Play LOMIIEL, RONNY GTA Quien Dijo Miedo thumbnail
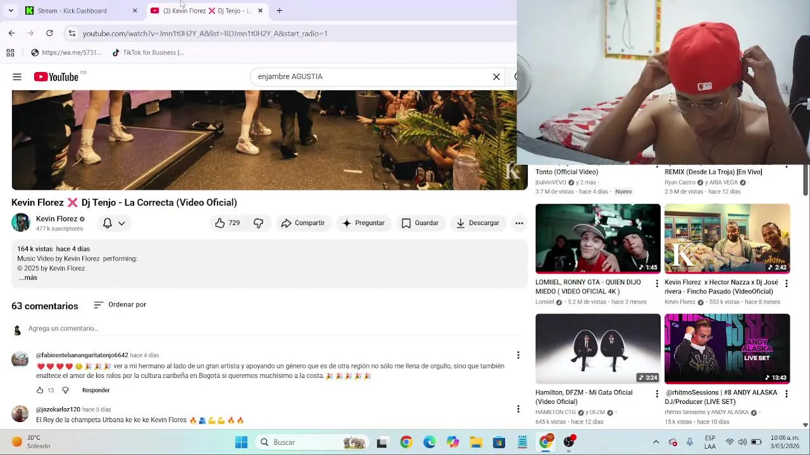Screen dimensions: 810x455 click(598, 238)
